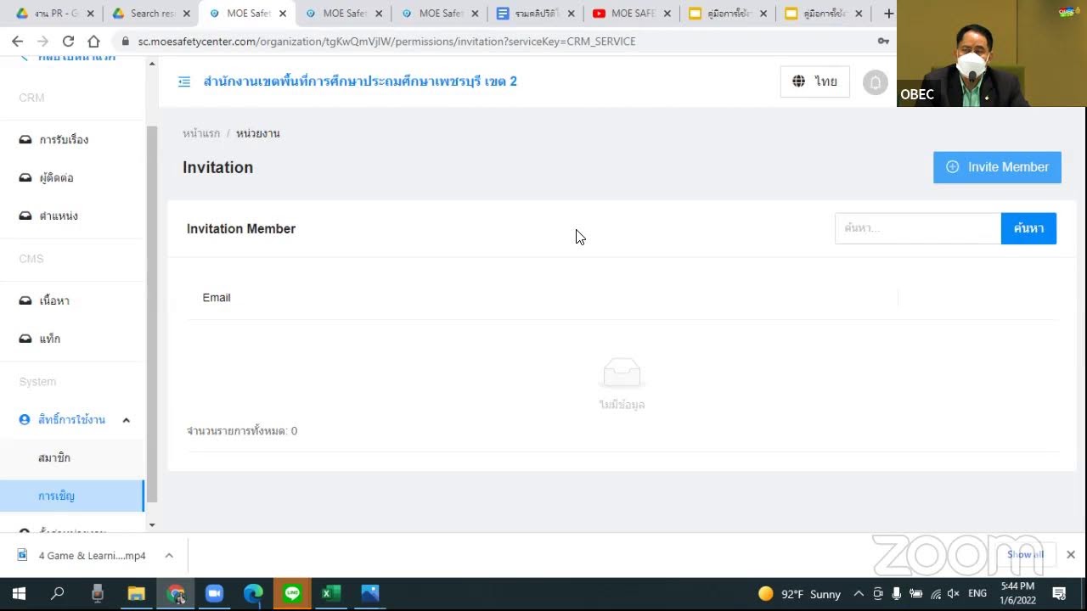Switch to the YouTube MOE SAFE tab
1087x611 pixels.
click(633, 14)
